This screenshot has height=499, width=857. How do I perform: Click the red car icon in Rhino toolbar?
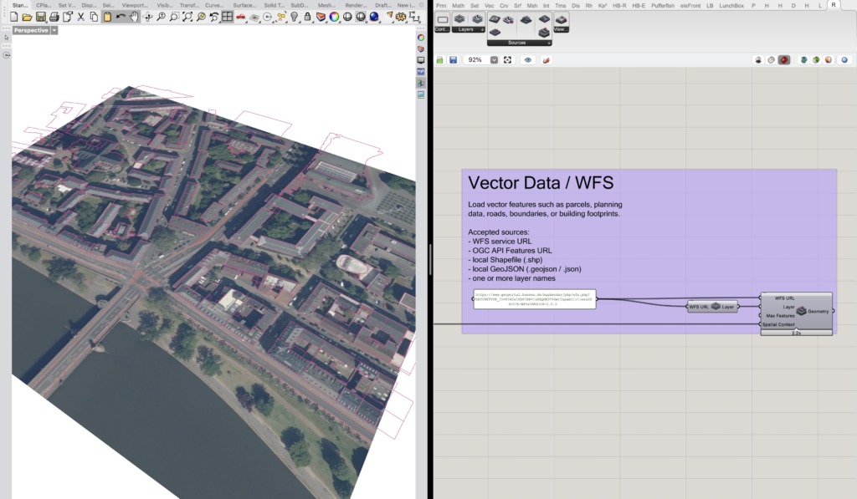click(240, 17)
